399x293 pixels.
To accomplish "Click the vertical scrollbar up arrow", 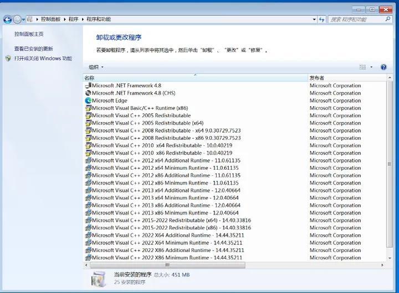I will [390, 77].
